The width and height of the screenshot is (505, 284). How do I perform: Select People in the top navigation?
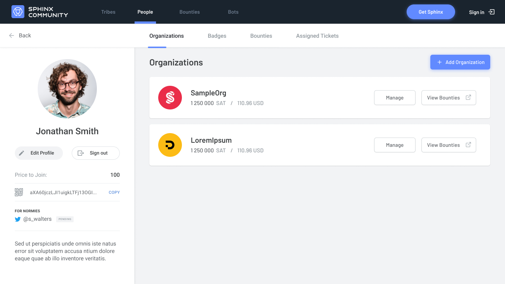(x=145, y=11)
